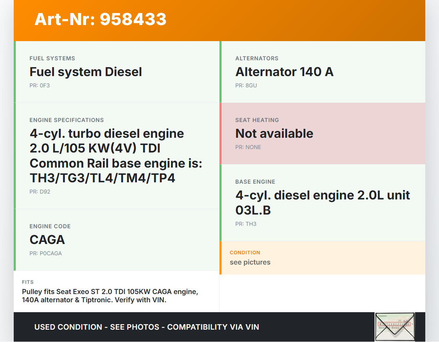Click the PR: 8GU code text
Screen dimensions: 439x342
click(x=246, y=86)
